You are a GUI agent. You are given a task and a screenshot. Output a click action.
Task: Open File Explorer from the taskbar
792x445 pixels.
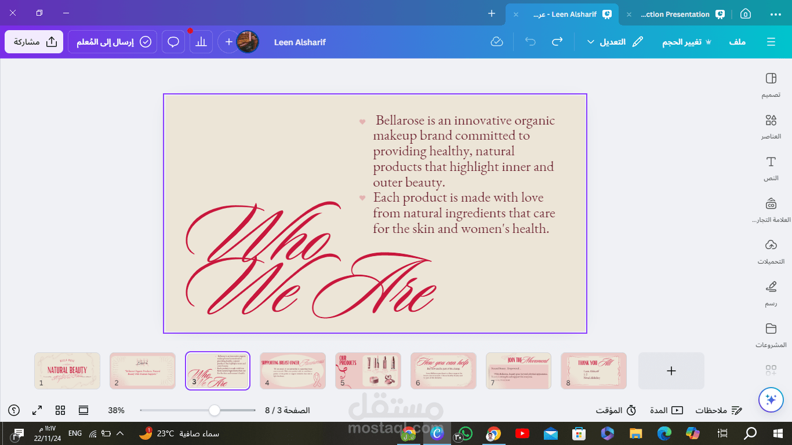(636, 433)
